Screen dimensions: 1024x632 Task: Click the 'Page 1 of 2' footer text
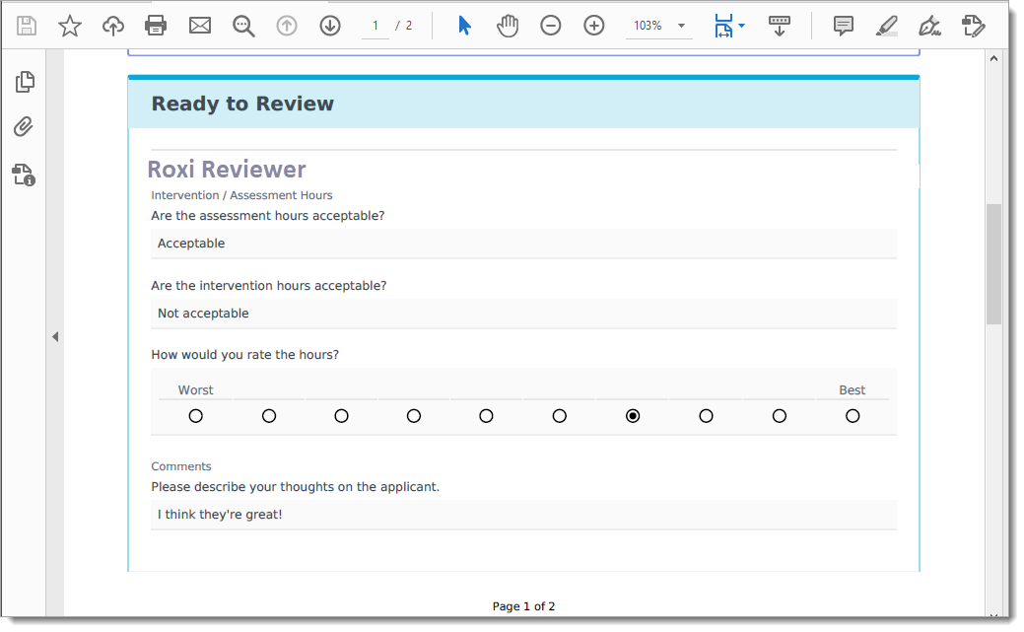coord(523,606)
